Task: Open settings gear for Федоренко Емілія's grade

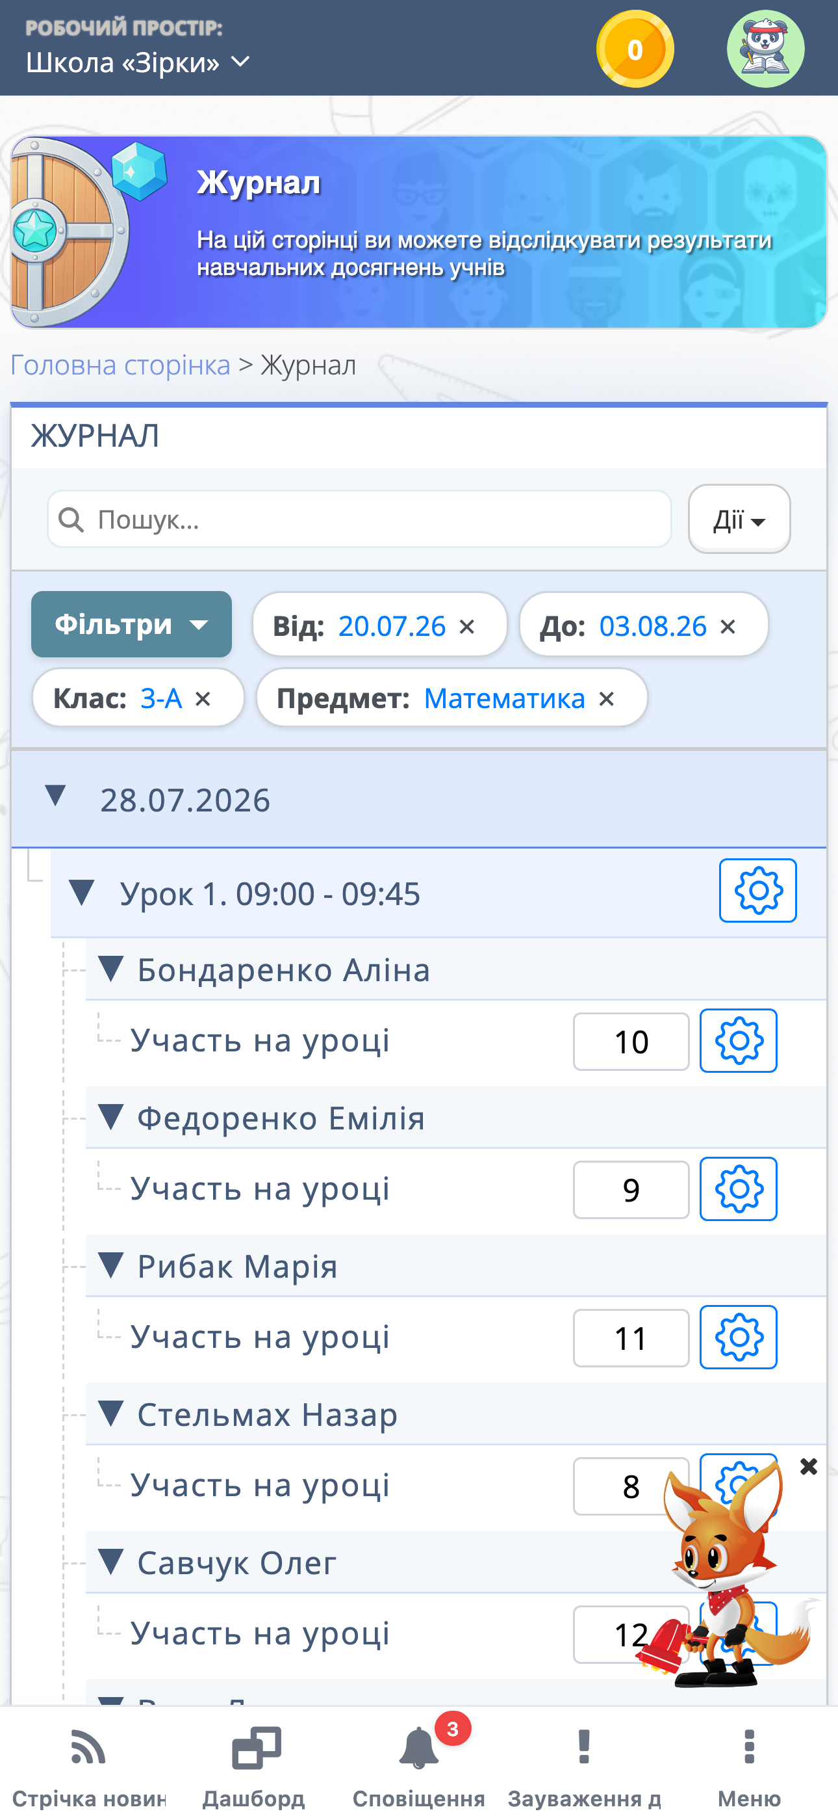Action: (x=738, y=1189)
